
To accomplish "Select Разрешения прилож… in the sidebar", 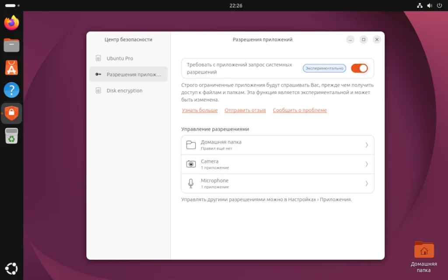I will 128,74.
